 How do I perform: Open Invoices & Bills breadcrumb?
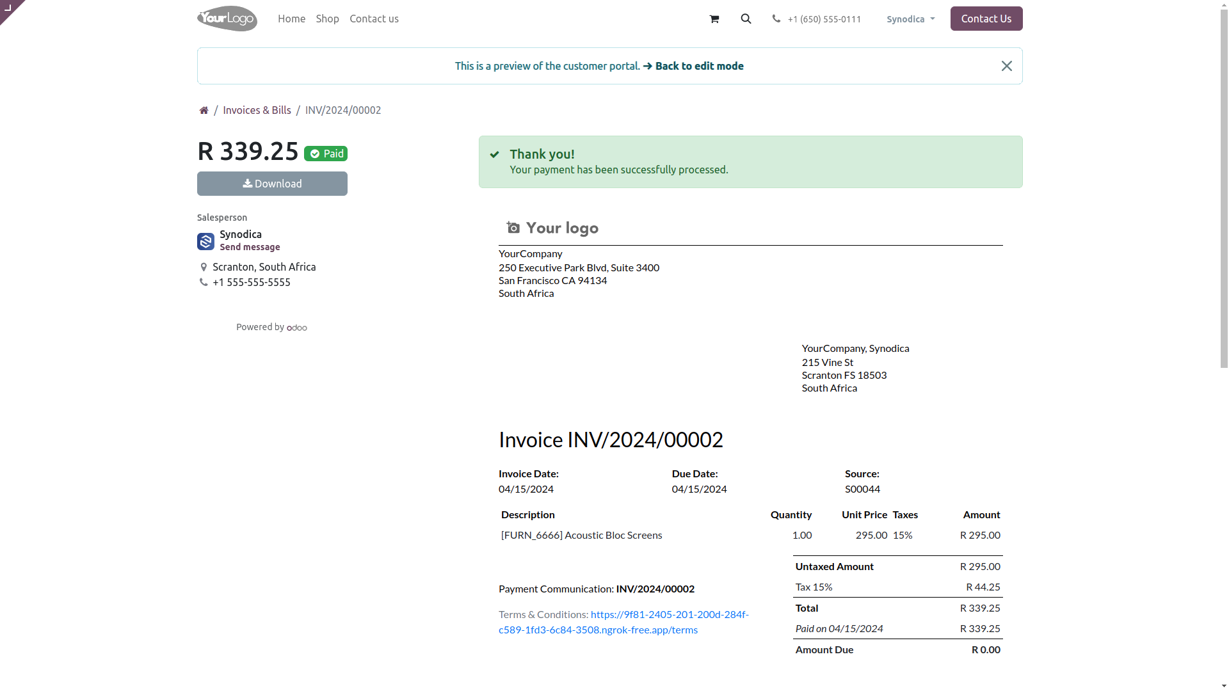coord(257,110)
